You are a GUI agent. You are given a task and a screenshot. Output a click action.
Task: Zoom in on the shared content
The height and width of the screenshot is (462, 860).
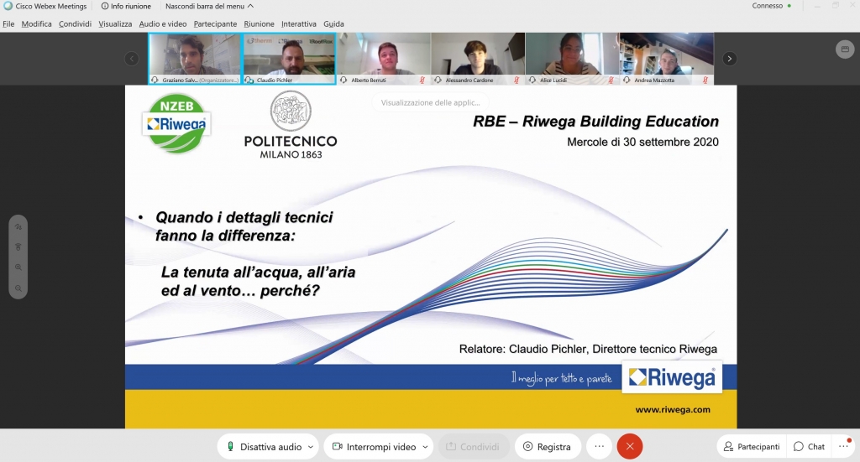click(18, 267)
